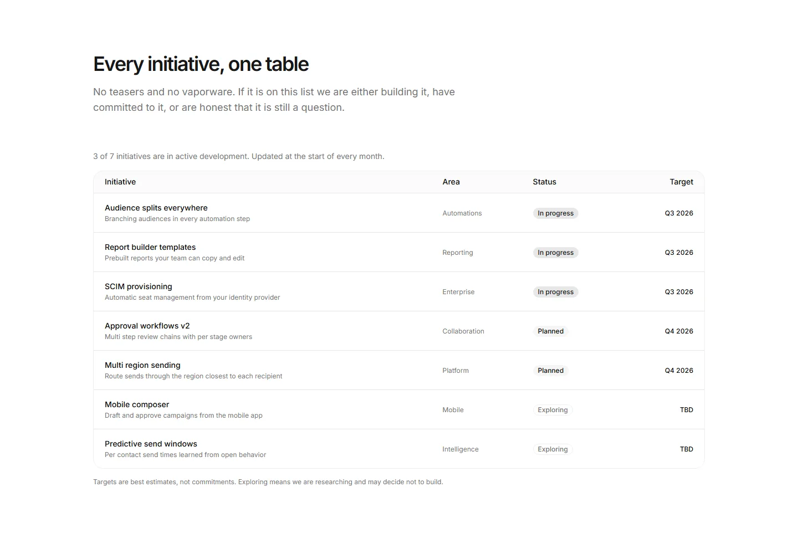Click the 'Every initiative, one table' heading
This screenshot has height=554, width=798.
point(201,64)
